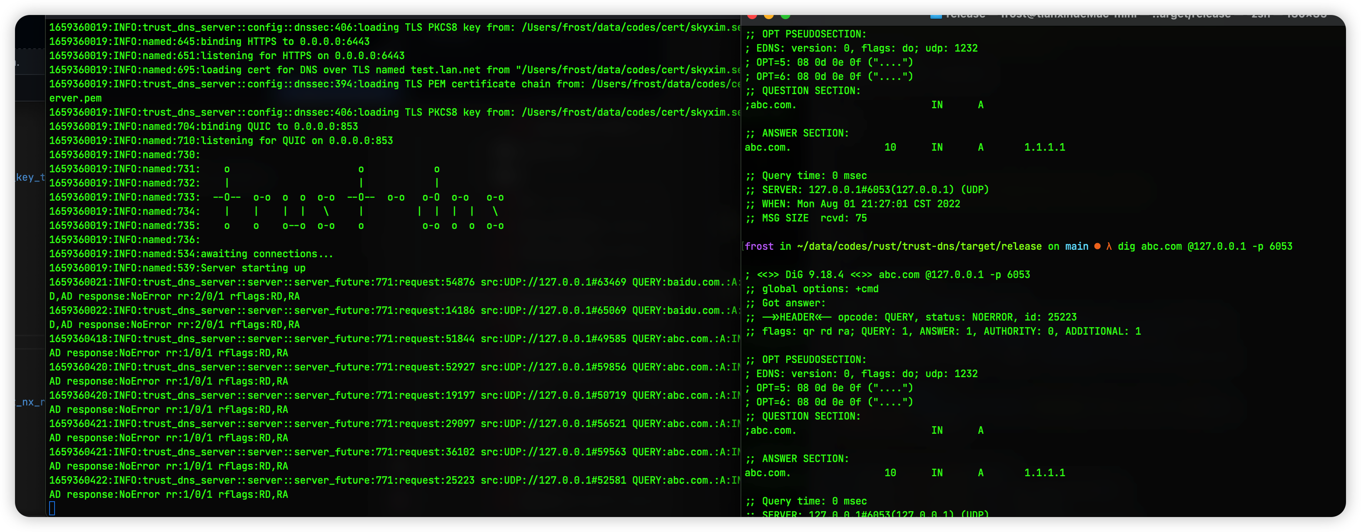1361x532 pixels.
Task: Click the trust-dns path in shell prompt
Action: pyautogui.click(x=919, y=246)
